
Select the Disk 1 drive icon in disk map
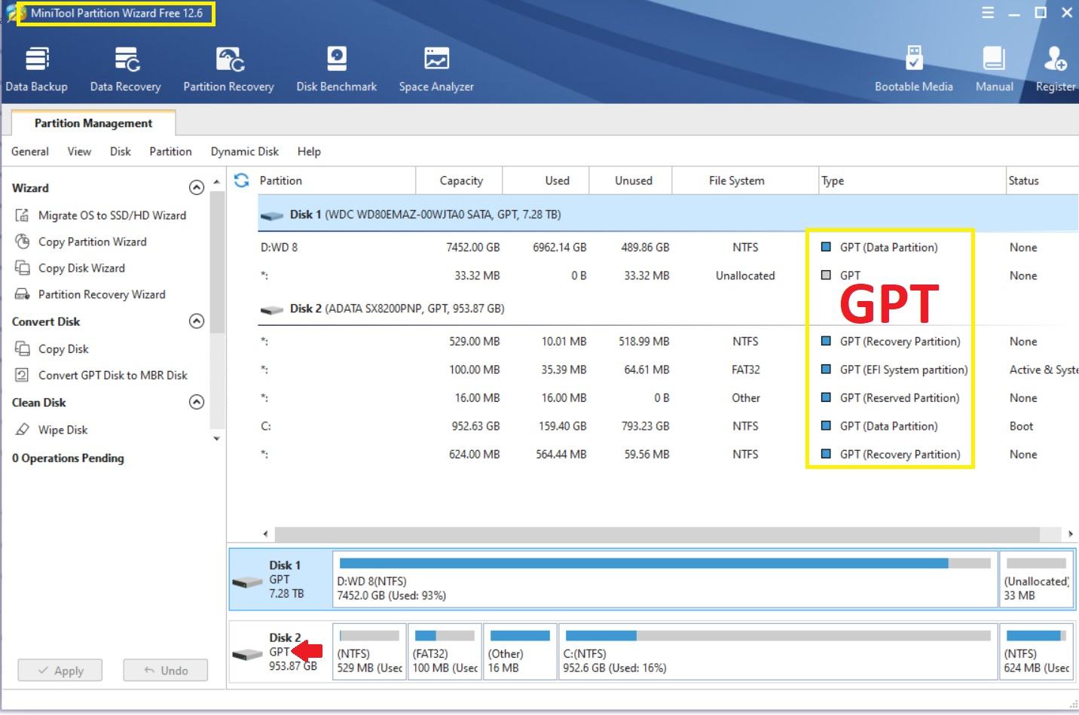click(x=248, y=583)
